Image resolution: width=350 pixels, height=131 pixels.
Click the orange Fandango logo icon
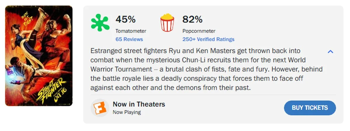100,108
